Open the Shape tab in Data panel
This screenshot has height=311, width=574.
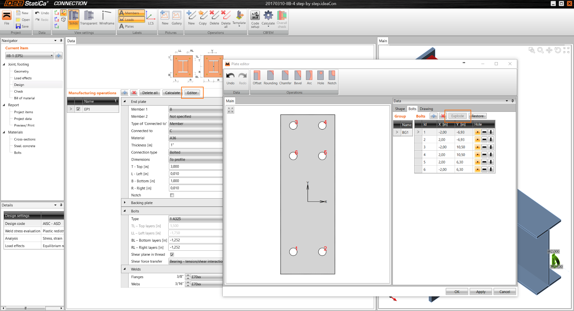click(x=400, y=109)
